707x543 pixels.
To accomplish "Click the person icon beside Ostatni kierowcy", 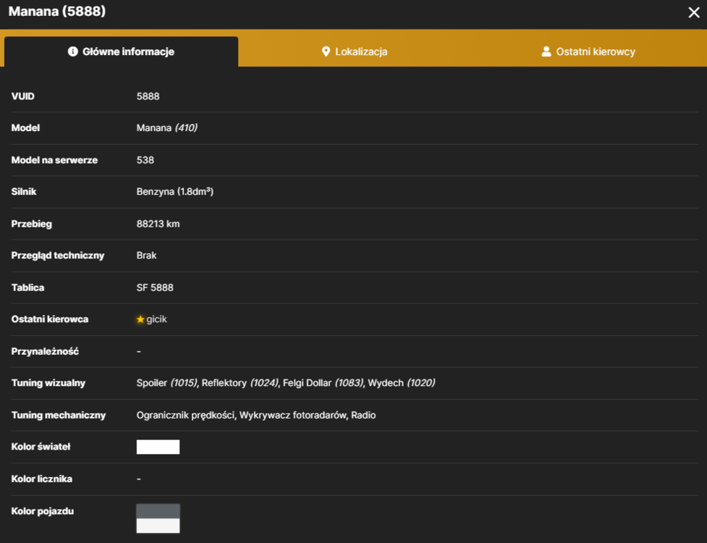I will (x=546, y=51).
